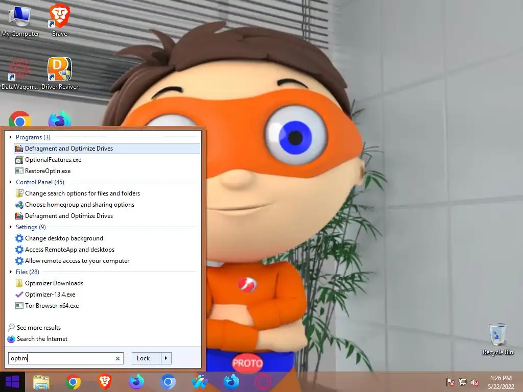
Task: Collapse Control Panel (45) group arrow
Action: pyautogui.click(x=11, y=182)
